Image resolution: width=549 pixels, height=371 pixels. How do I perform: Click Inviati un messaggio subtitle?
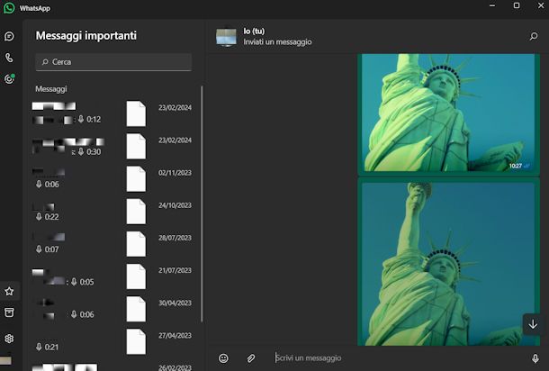[x=277, y=42]
